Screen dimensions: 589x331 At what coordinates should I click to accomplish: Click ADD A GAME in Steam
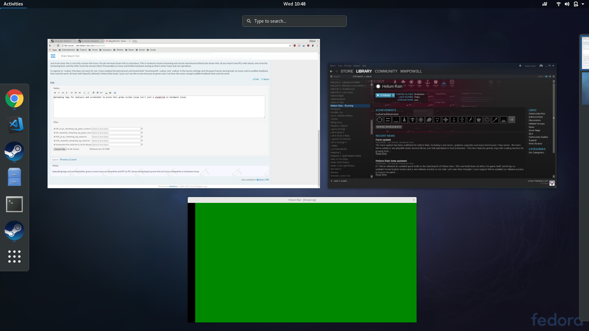coord(340,181)
